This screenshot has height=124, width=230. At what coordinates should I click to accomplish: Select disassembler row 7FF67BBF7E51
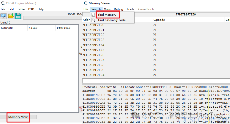[156, 30]
